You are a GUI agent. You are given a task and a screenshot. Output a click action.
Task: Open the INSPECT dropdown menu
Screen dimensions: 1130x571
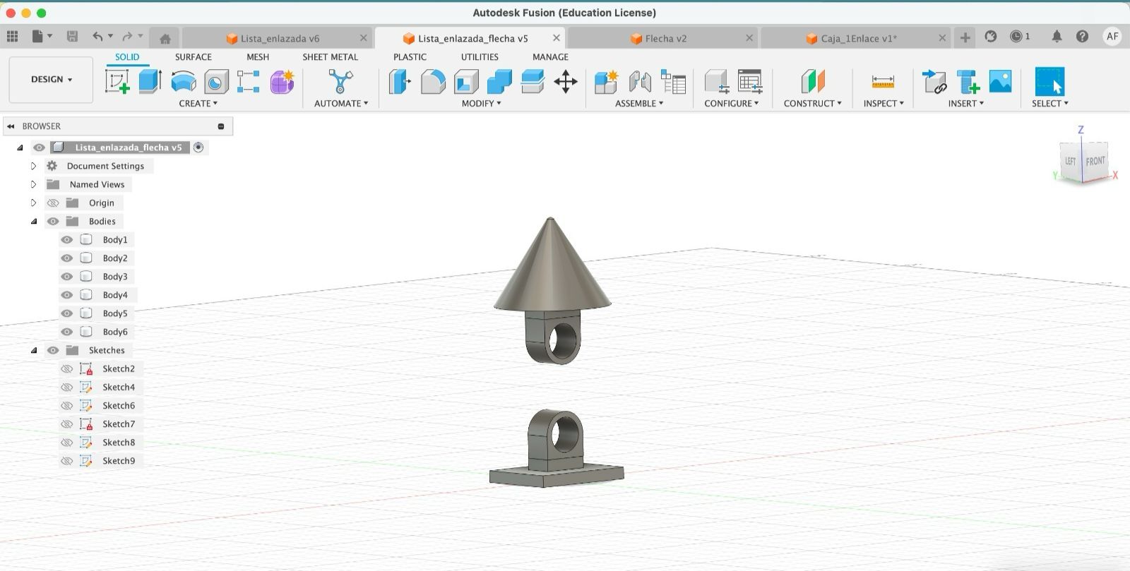(884, 103)
